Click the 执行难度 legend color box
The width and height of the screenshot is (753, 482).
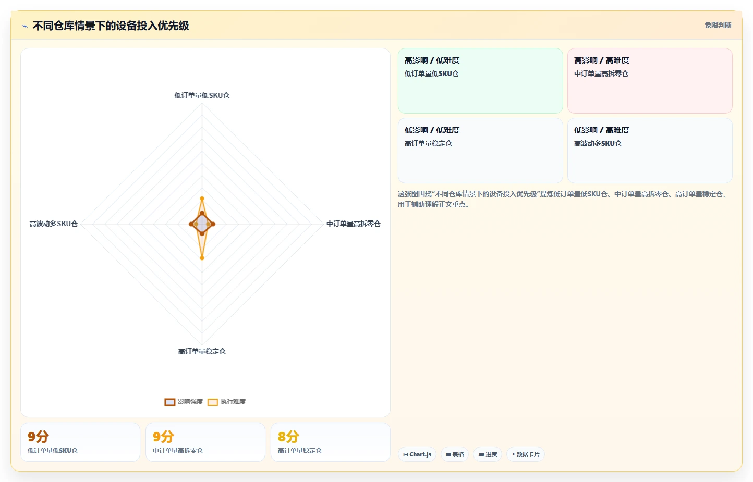pos(213,402)
